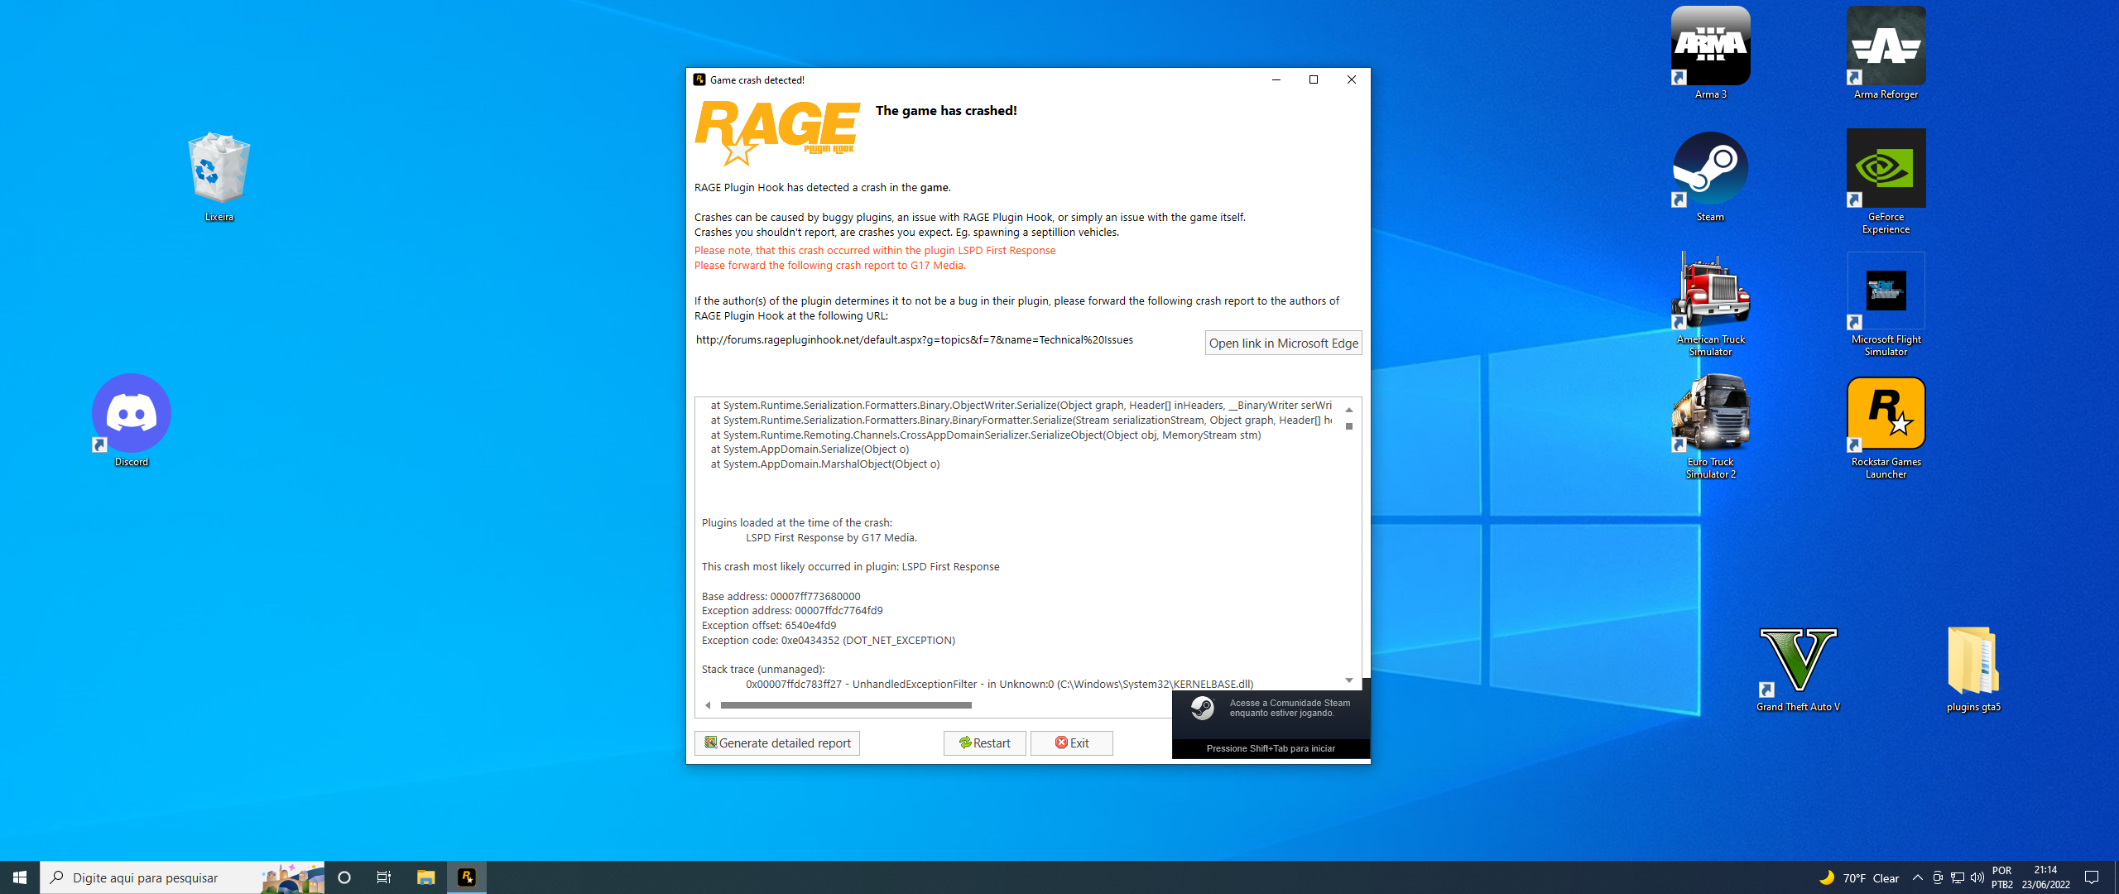Click the crash log horizontal scrollbar

[845, 705]
